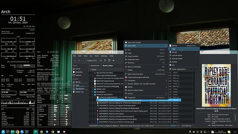Click the hidden files eye icon
The height and width of the screenshot is (134, 238).
pos(113,60)
